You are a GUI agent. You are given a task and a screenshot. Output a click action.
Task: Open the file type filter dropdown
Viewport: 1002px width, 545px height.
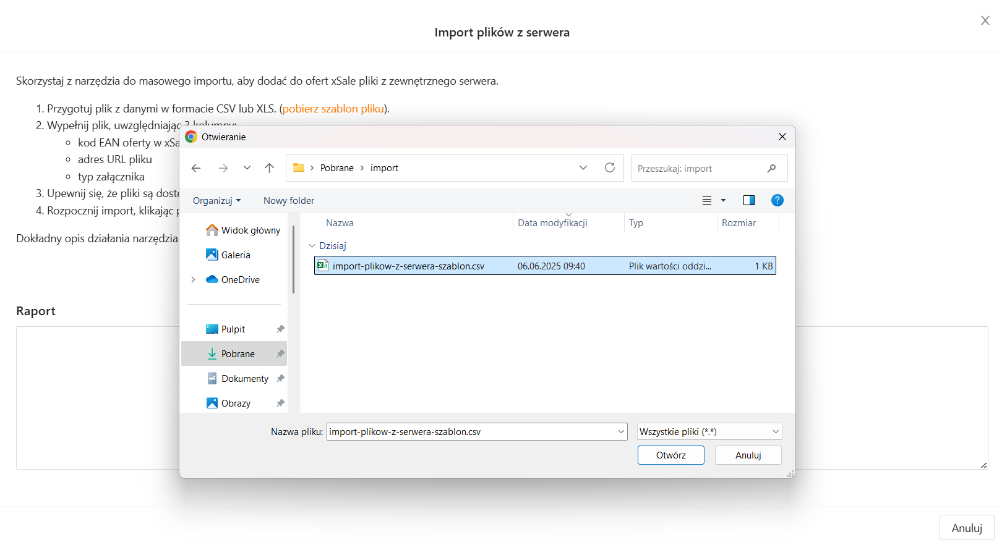tap(709, 432)
